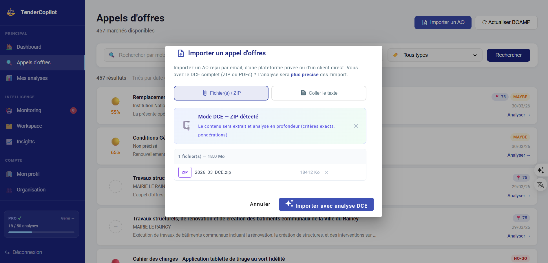548x263 pixels.
Task: Click the magnifier icon in the search bar
Action: 112,55
